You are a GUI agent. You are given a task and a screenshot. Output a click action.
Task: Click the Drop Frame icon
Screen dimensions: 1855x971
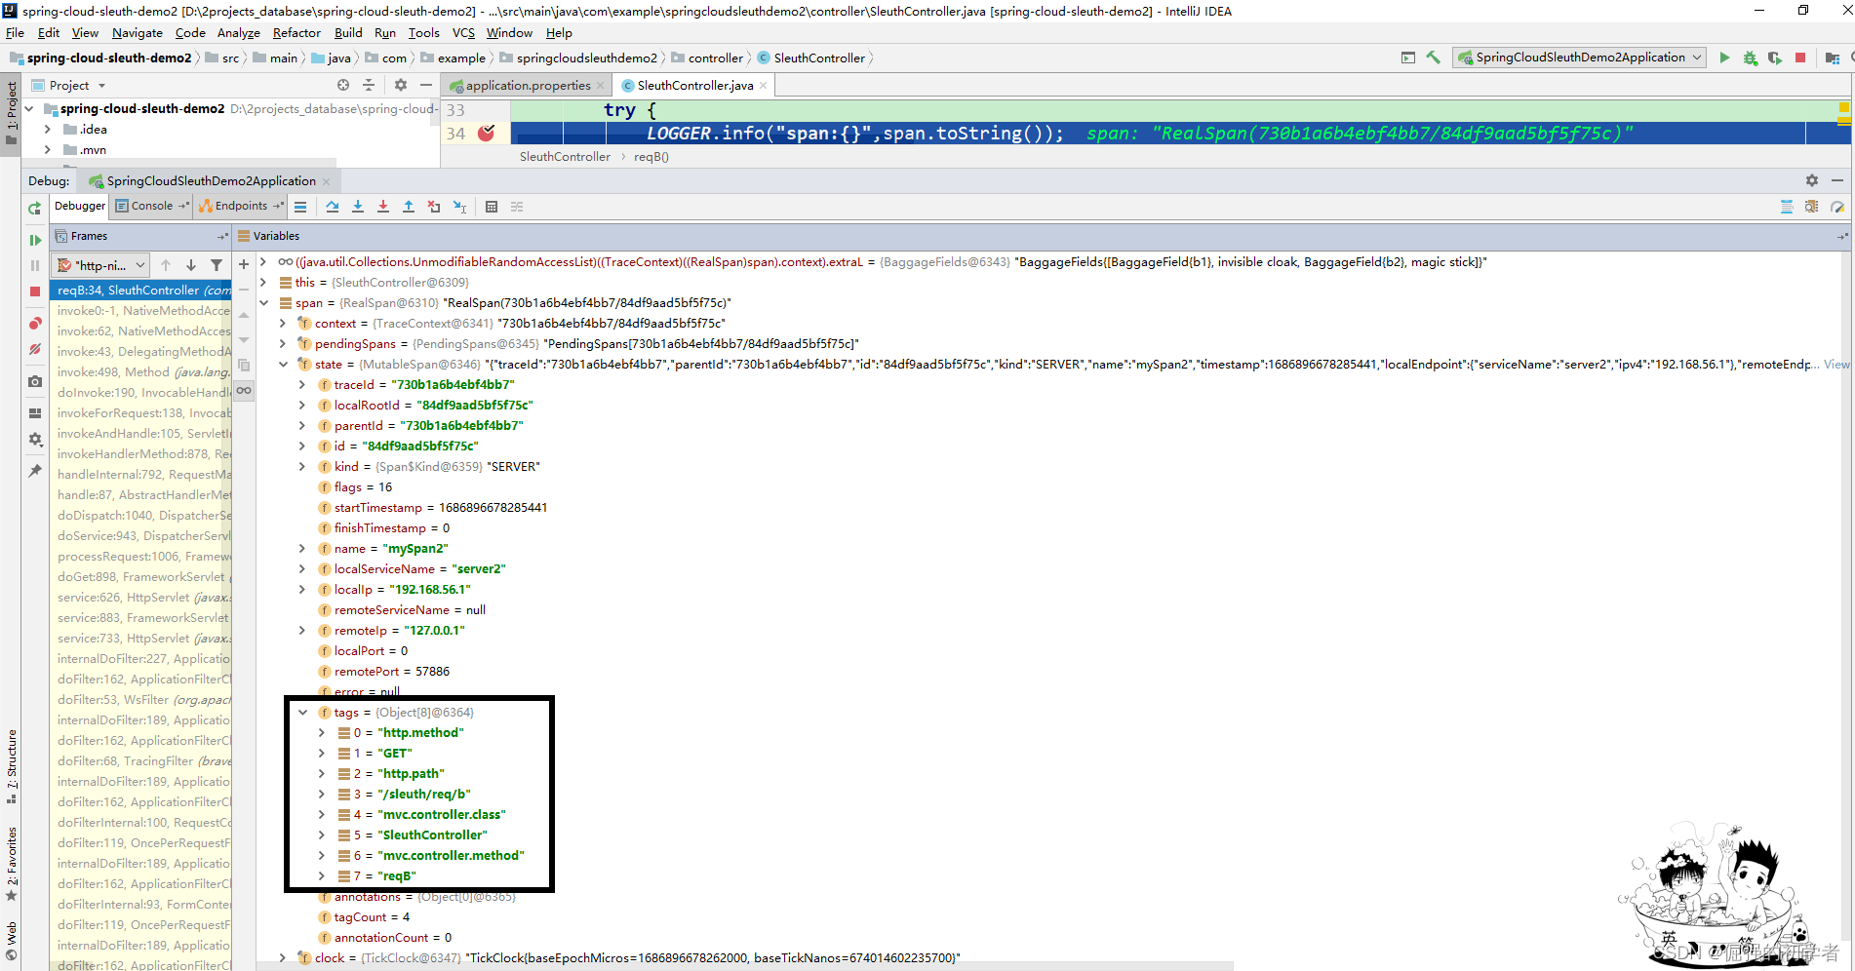pyautogui.click(x=434, y=207)
